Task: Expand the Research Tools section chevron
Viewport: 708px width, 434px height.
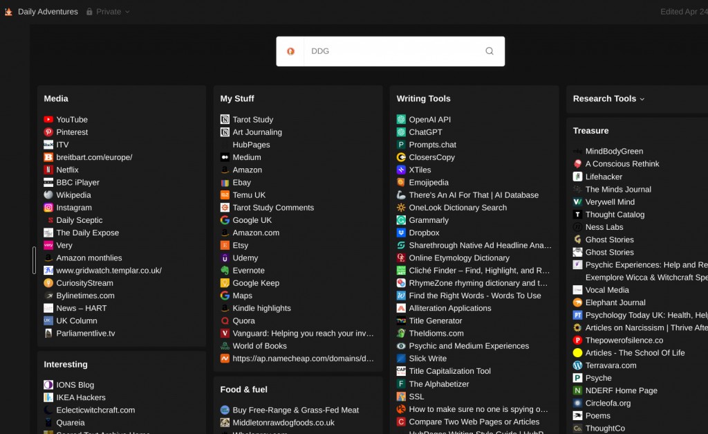Action: (x=642, y=99)
